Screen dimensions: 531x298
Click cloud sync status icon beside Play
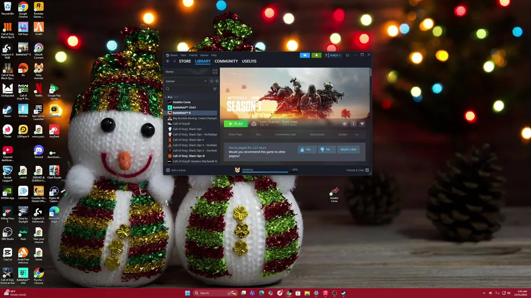254,124
